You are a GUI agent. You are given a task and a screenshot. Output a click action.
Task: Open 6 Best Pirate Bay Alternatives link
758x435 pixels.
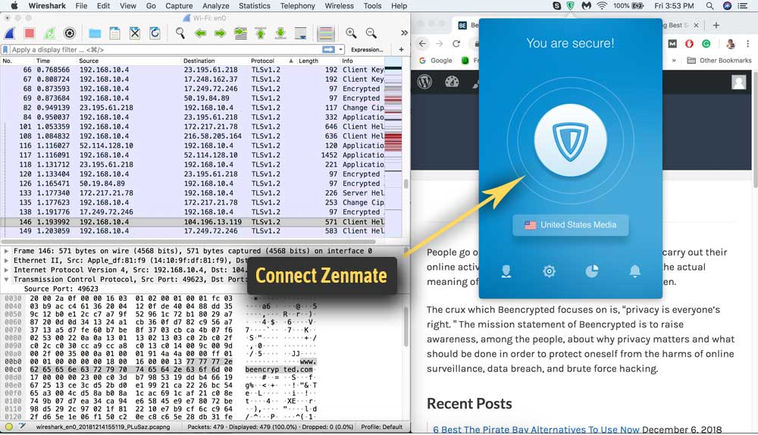coord(536,429)
